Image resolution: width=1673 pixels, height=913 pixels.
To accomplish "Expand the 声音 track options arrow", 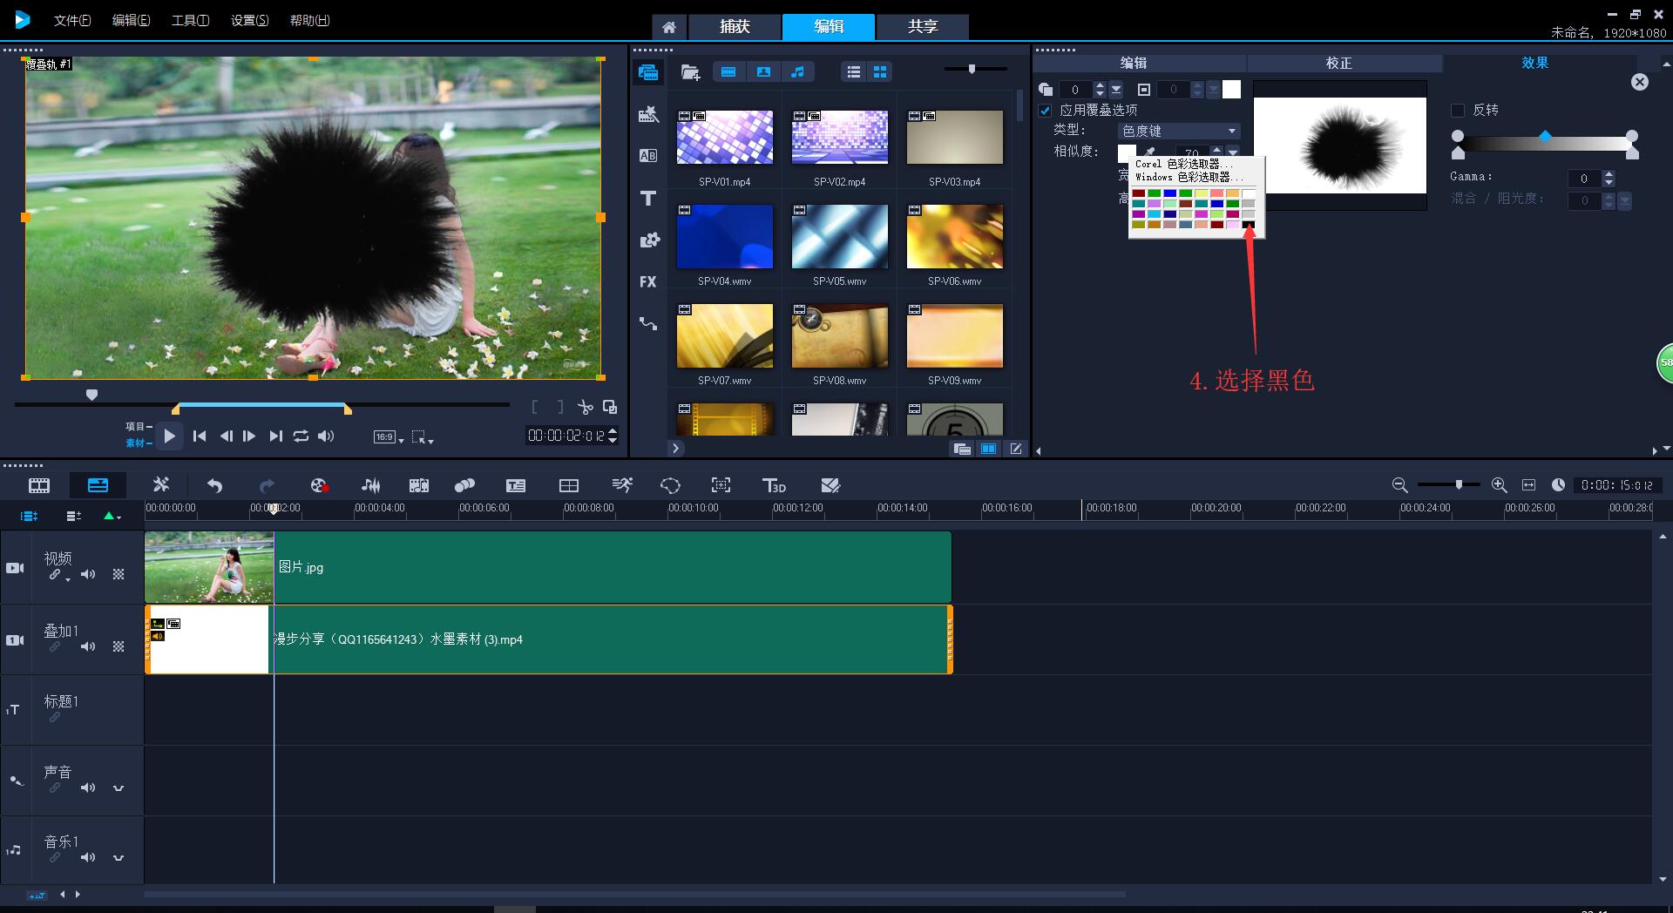I will pyautogui.click(x=119, y=788).
